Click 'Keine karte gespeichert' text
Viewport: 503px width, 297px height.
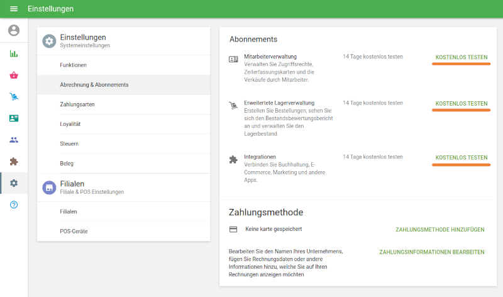pyautogui.click(x=274, y=229)
